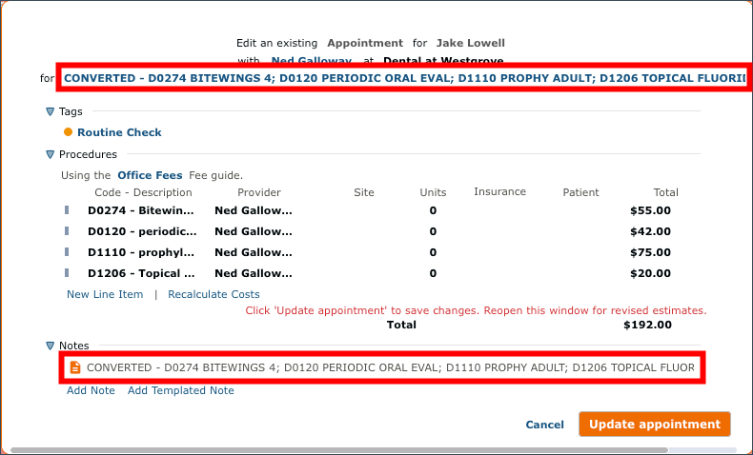
Task: Click the $20.00 total value
Action: point(650,273)
